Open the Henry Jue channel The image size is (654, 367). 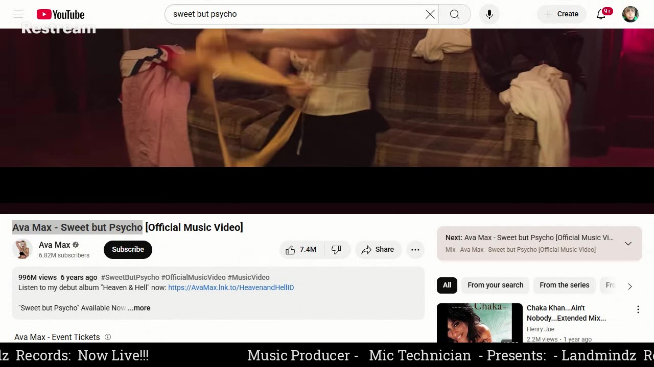(541, 329)
